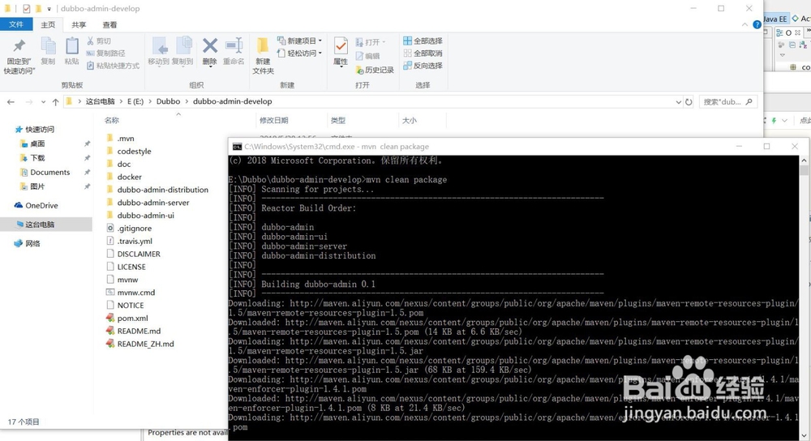Click the Move To (移动到) icon

pos(159,46)
